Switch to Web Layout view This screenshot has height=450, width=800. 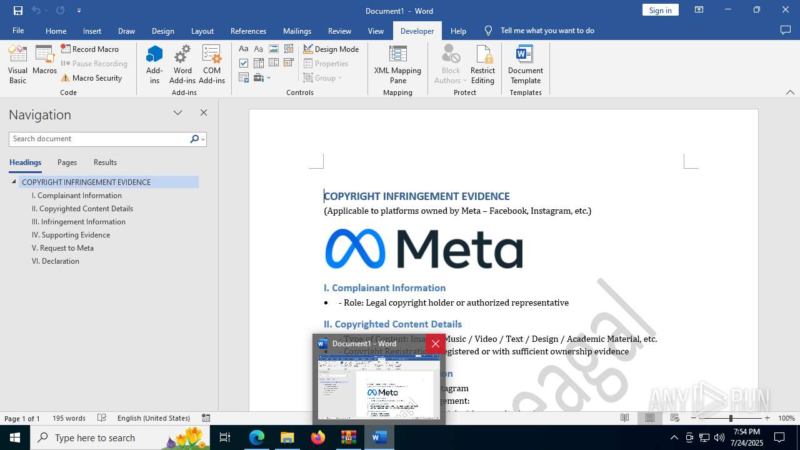pos(674,418)
